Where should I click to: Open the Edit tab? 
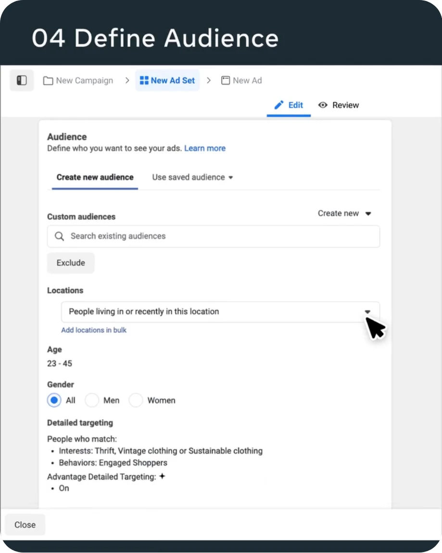(289, 105)
